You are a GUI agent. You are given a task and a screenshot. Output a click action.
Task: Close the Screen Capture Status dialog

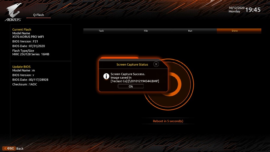(156, 64)
